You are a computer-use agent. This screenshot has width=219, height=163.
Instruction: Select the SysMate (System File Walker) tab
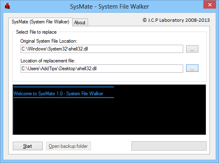pos(40,22)
